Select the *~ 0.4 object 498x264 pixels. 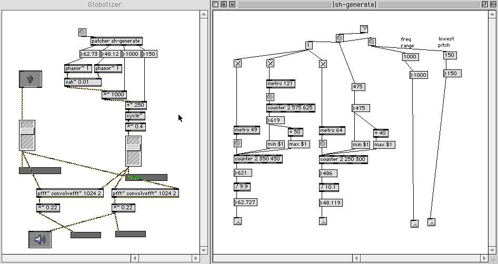136,127
